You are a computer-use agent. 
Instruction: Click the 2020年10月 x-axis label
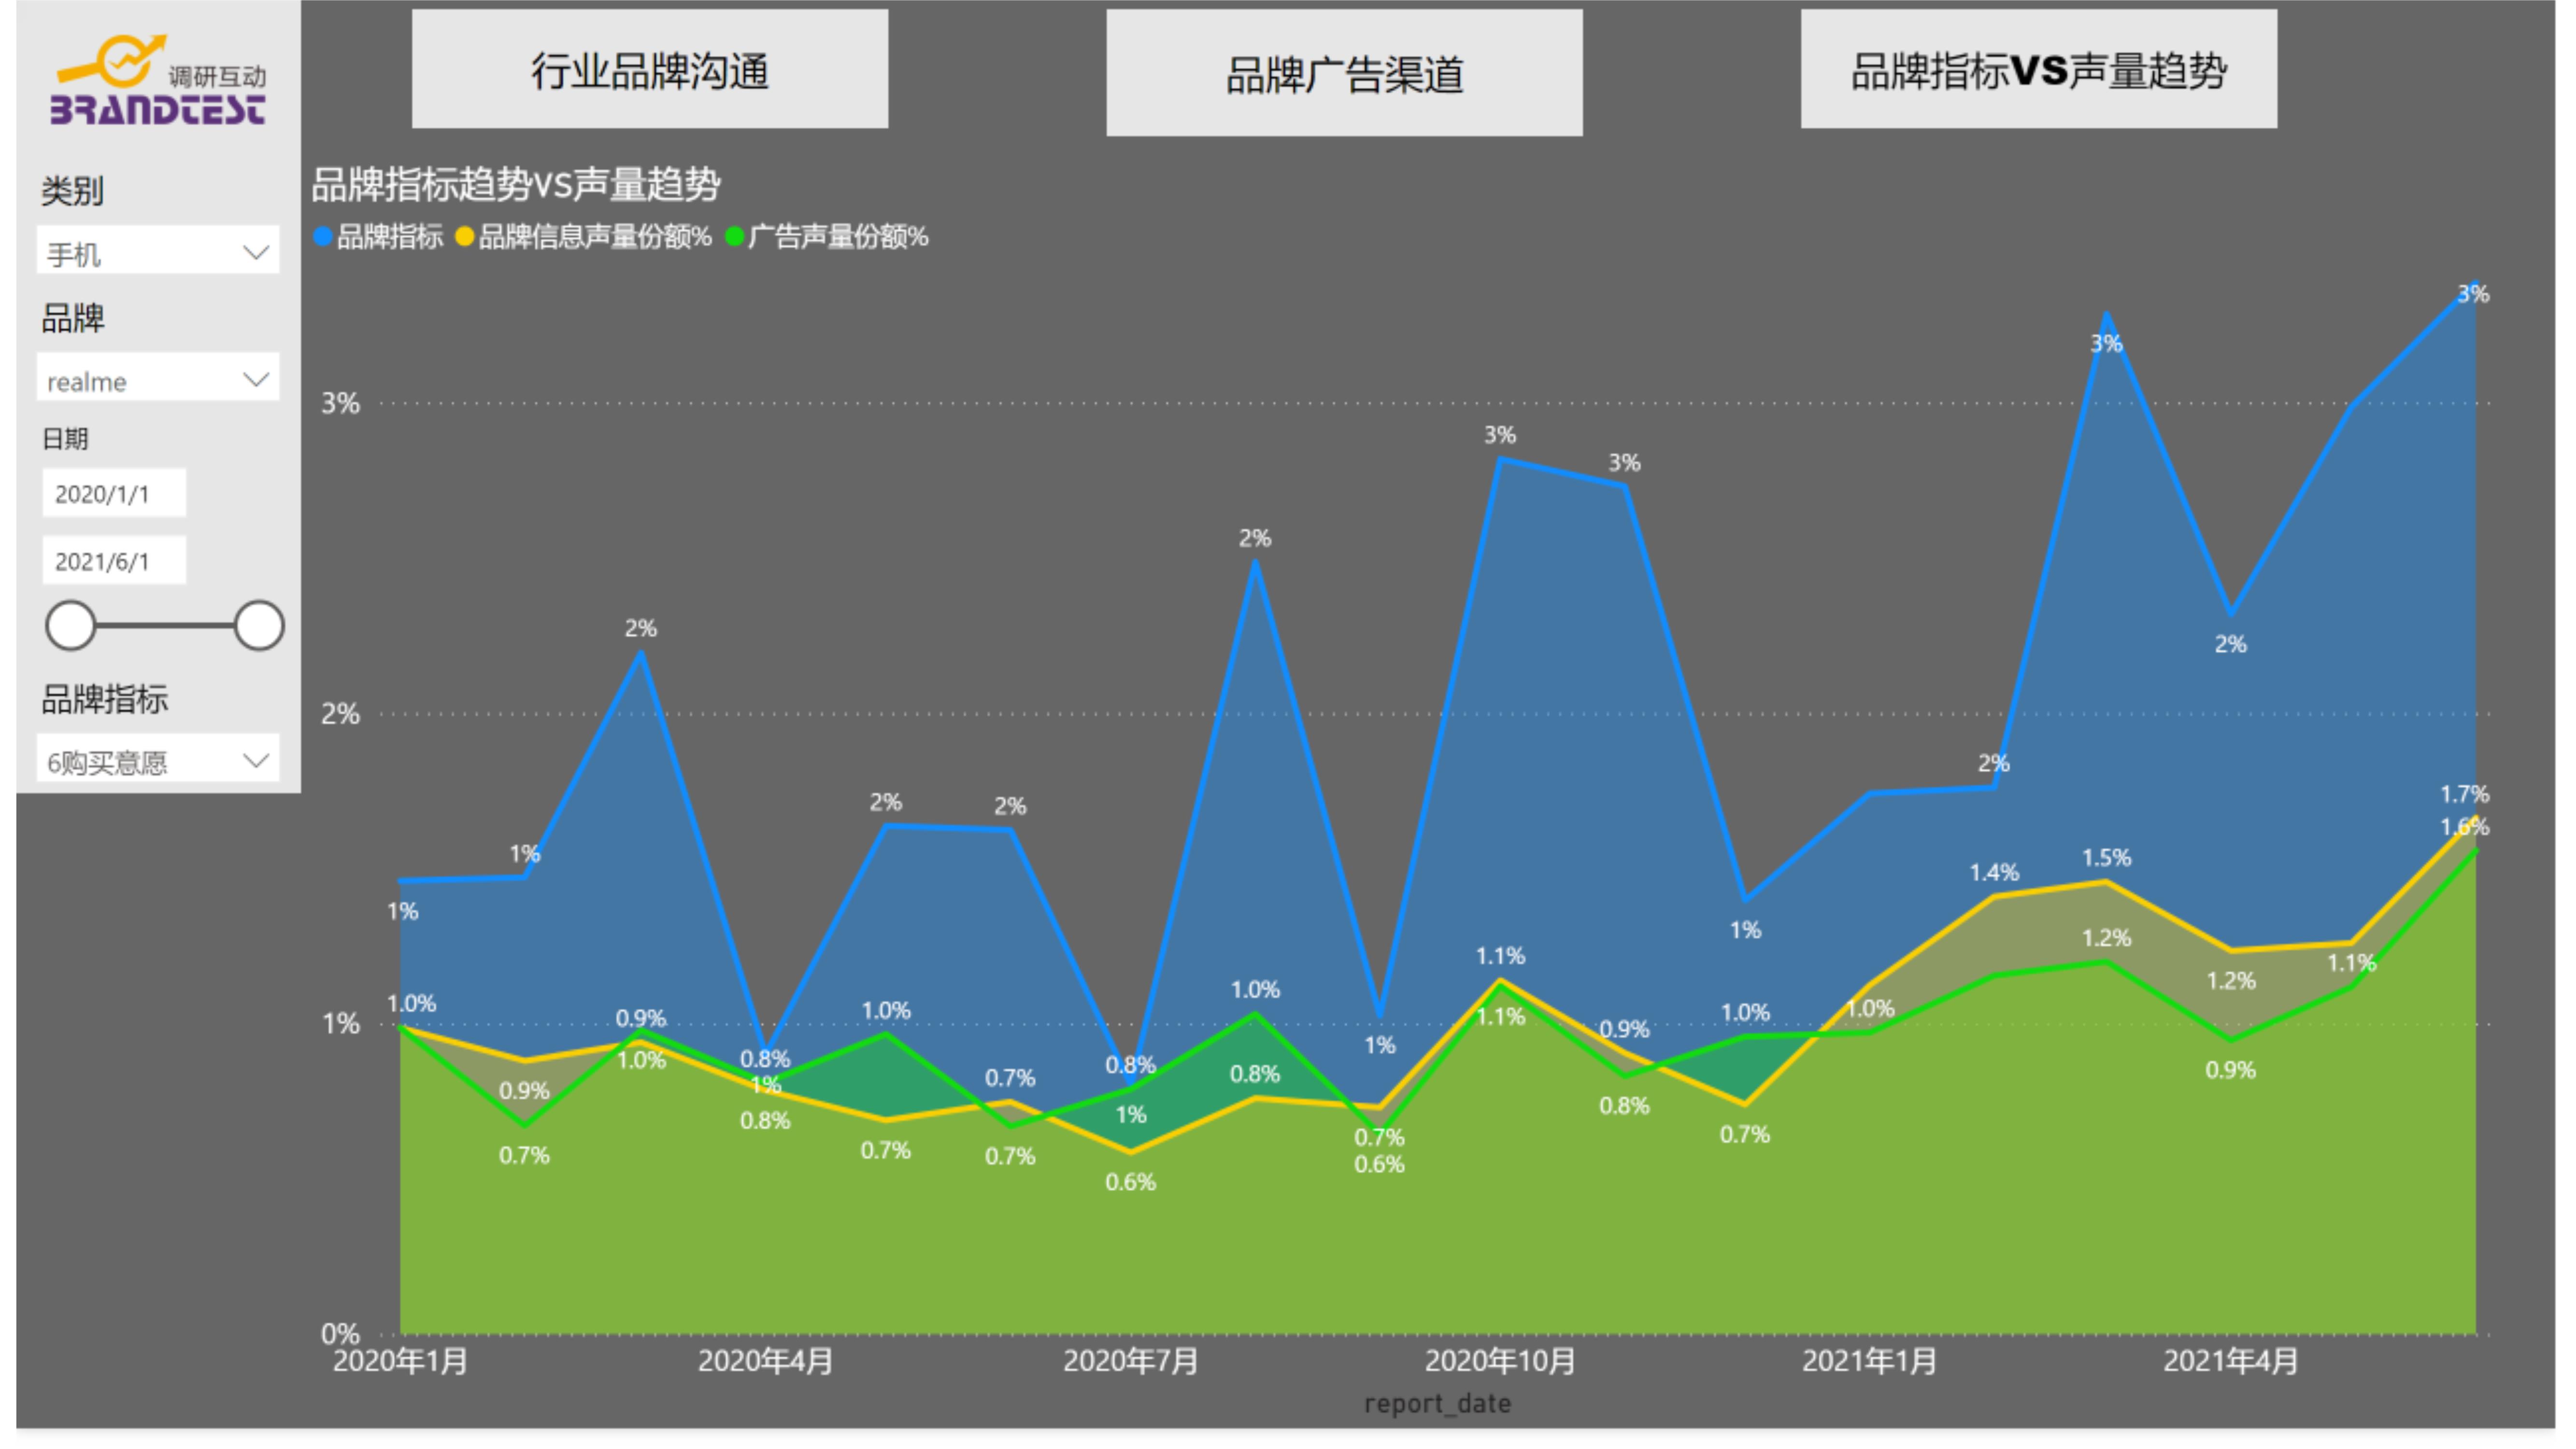1499,1360
